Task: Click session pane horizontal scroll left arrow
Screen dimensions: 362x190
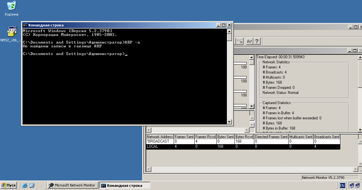Action: point(149,130)
